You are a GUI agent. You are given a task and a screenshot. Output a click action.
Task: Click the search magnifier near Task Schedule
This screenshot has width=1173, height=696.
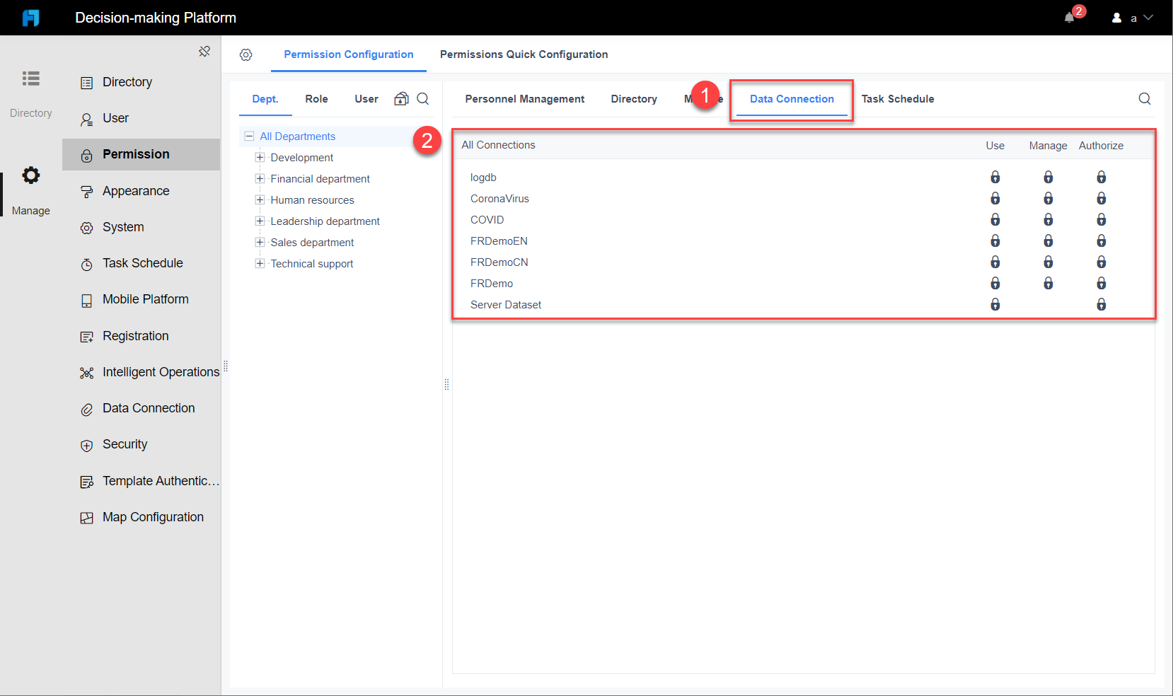(1144, 99)
